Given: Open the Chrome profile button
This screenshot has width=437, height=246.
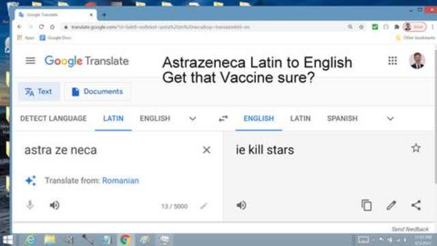Looking at the screenshot, I should (x=414, y=27).
